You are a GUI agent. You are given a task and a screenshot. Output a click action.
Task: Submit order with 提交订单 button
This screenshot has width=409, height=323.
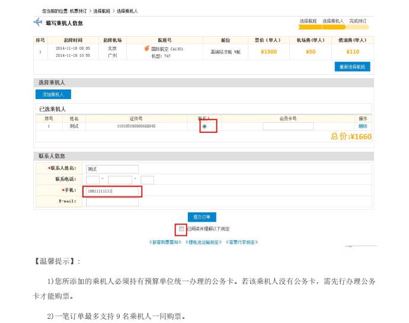pyautogui.click(x=202, y=217)
